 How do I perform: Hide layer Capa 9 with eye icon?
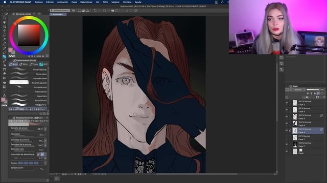point(287,131)
